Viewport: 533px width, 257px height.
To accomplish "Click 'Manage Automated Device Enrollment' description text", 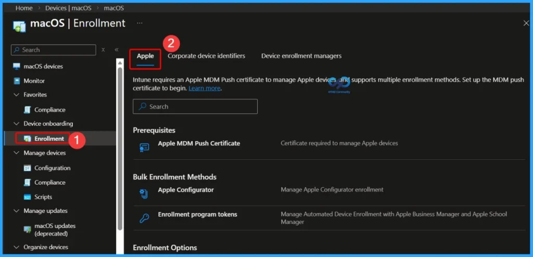I will (x=394, y=218).
